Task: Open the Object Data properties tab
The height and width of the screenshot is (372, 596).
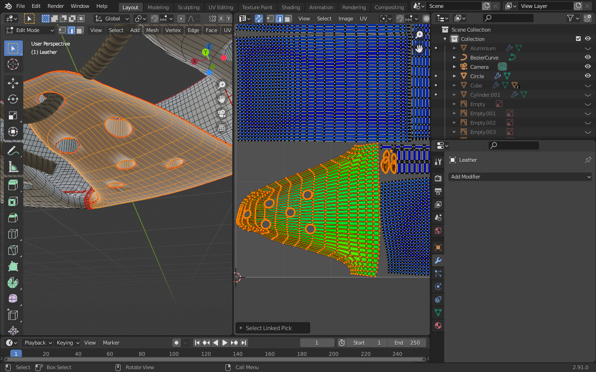Action: [438, 312]
